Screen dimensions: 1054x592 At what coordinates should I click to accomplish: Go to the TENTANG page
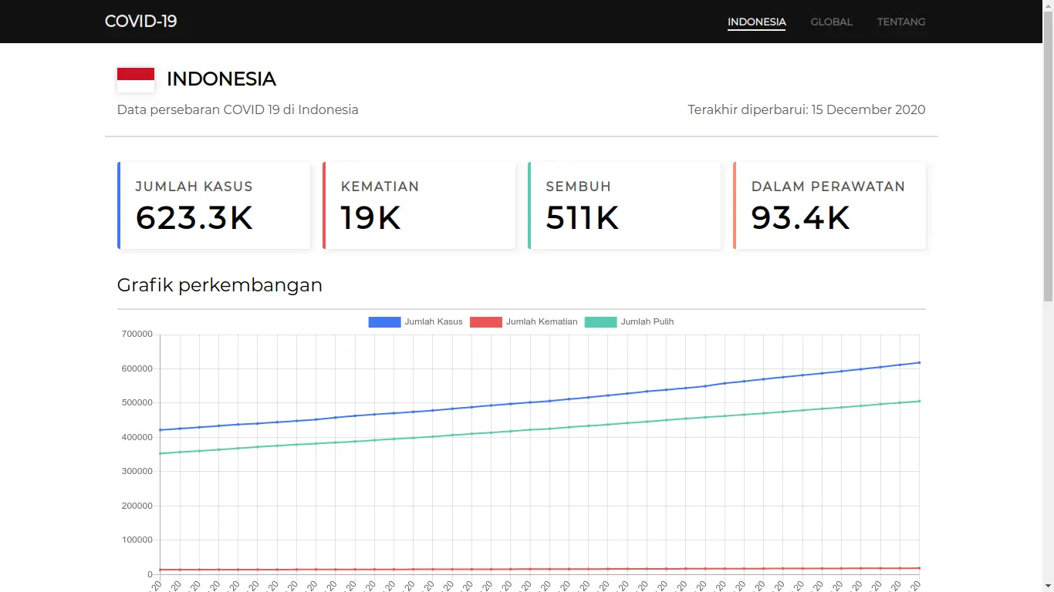(x=900, y=22)
